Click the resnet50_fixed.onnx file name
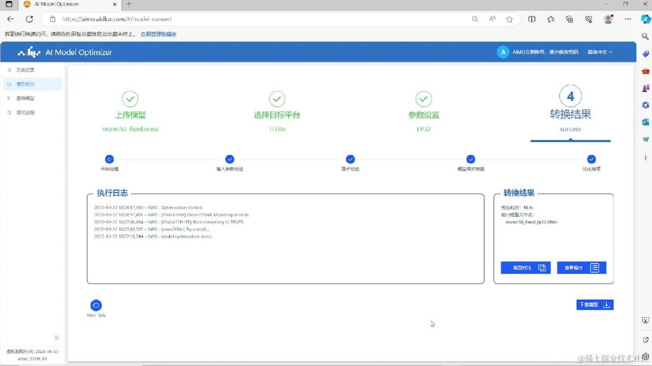The image size is (652, 366). pos(130,129)
